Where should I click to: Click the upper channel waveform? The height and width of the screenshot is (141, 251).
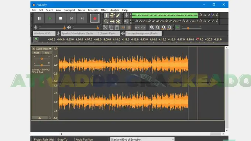123,65
